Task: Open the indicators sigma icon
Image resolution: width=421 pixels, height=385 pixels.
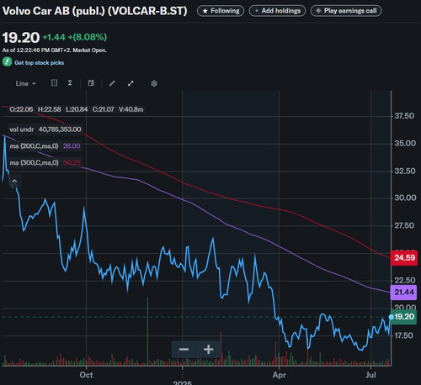Action: 70,83
